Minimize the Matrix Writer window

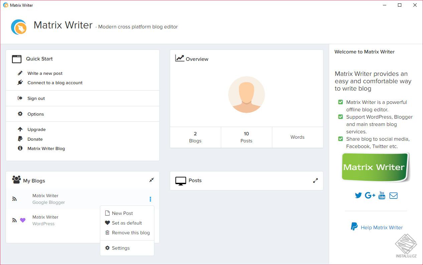(384, 5)
